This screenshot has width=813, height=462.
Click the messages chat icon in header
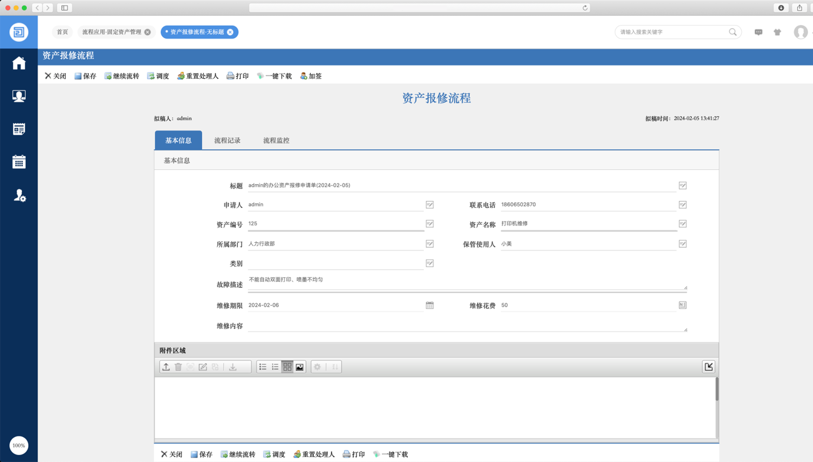[758, 32]
